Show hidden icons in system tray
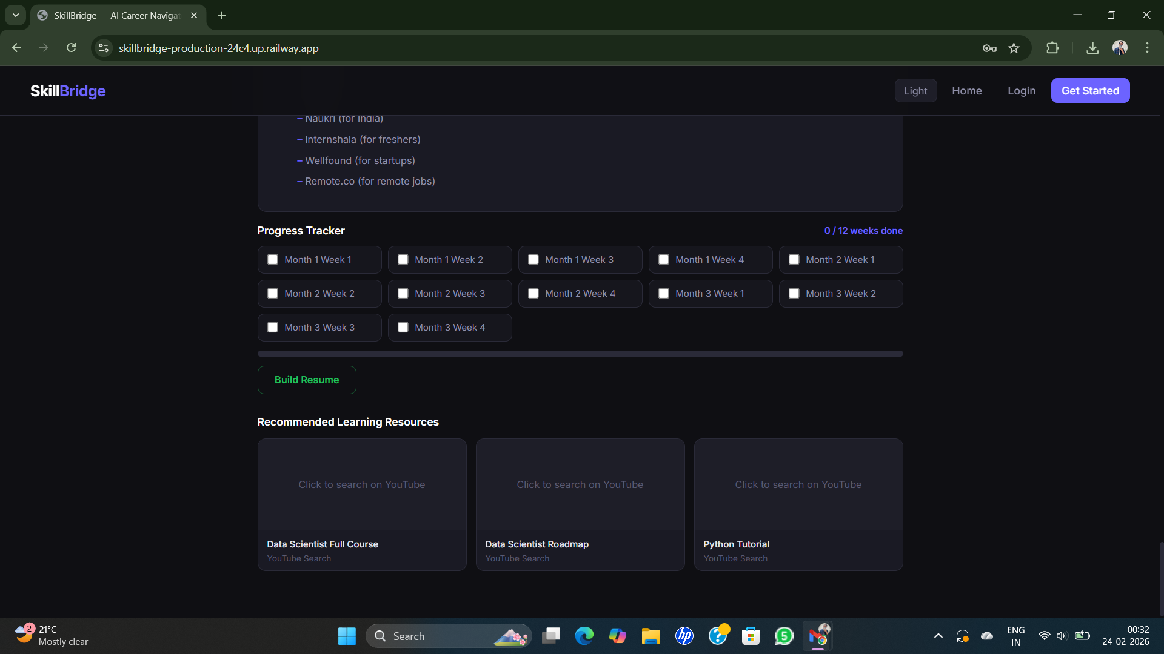Image resolution: width=1164 pixels, height=654 pixels. pyautogui.click(x=938, y=636)
